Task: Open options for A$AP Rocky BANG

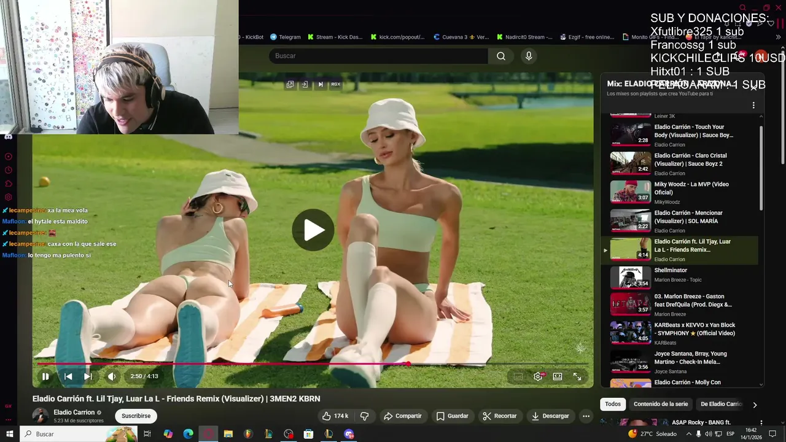Action: pos(761,422)
